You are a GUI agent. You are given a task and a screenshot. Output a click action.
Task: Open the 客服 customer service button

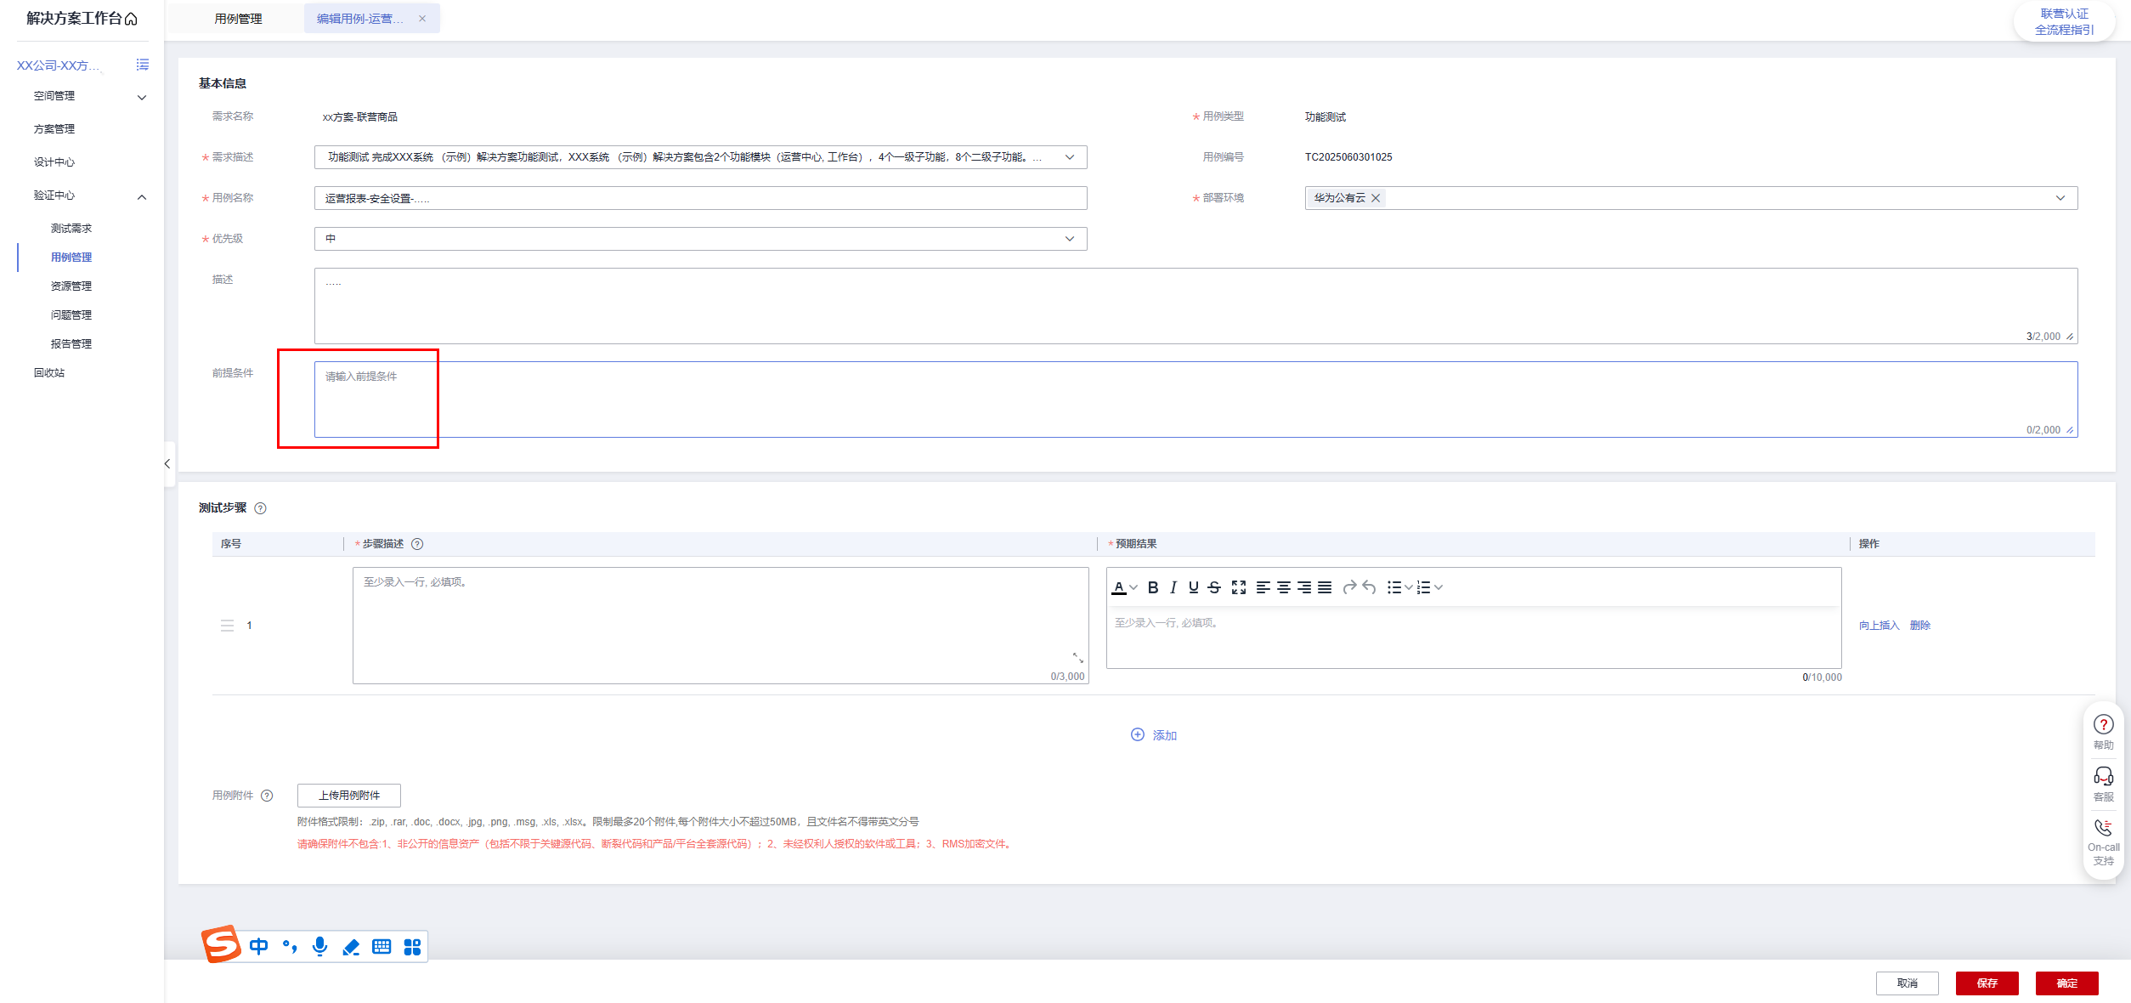pos(2104,785)
